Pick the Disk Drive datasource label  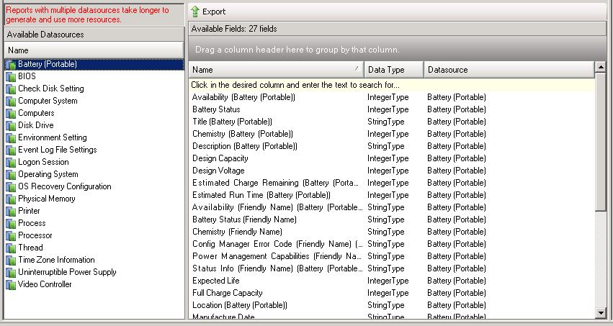[x=35, y=125]
